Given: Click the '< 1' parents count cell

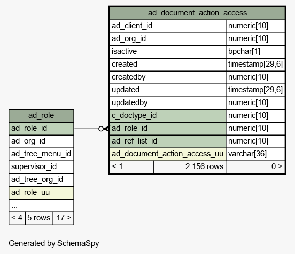Looking at the screenshot, I should tap(131, 167).
